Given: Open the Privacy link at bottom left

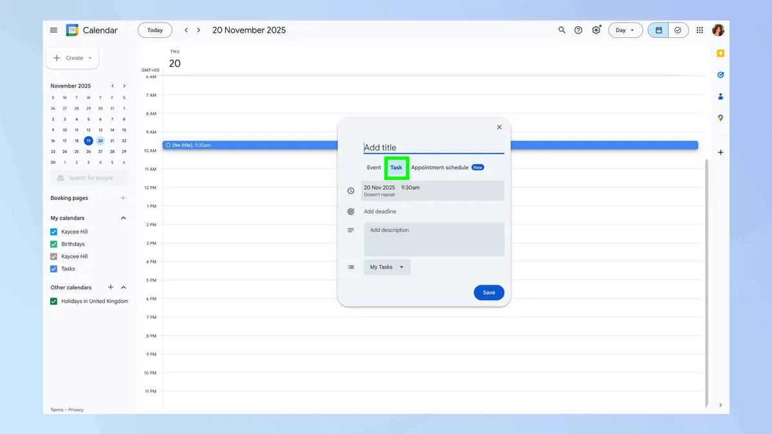Looking at the screenshot, I should point(75,410).
